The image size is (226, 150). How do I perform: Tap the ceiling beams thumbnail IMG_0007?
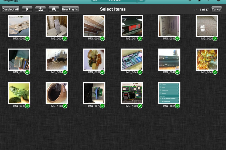(x=94, y=26)
